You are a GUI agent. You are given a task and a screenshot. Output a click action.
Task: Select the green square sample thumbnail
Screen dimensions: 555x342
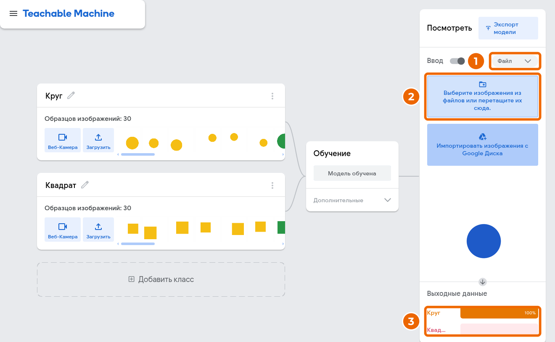(281, 227)
